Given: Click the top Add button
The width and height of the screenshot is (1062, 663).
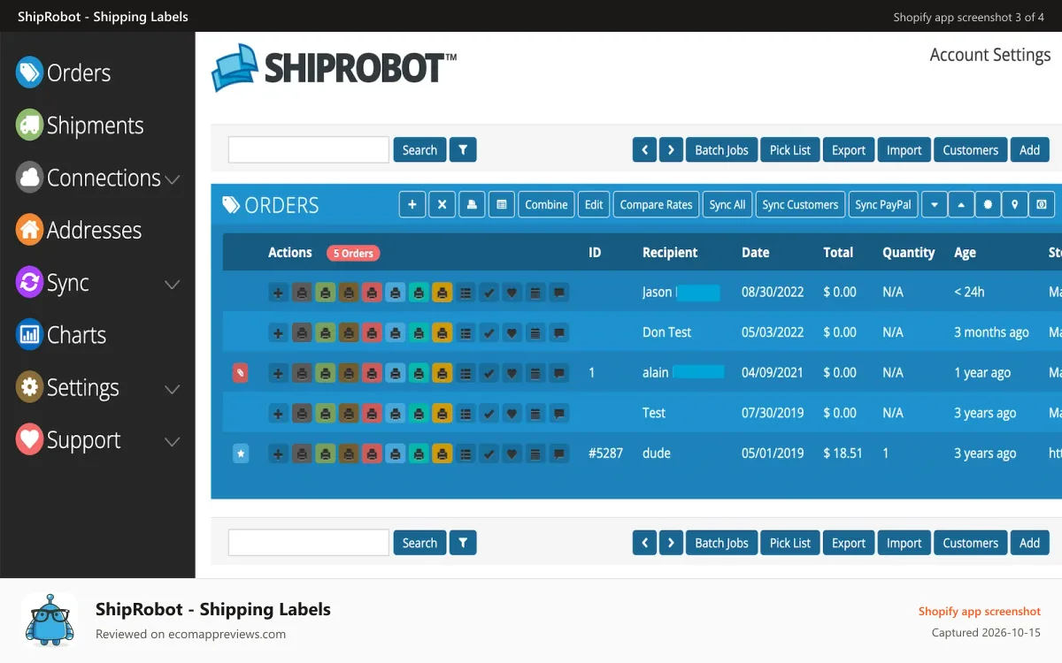Looking at the screenshot, I should point(1030,149).
